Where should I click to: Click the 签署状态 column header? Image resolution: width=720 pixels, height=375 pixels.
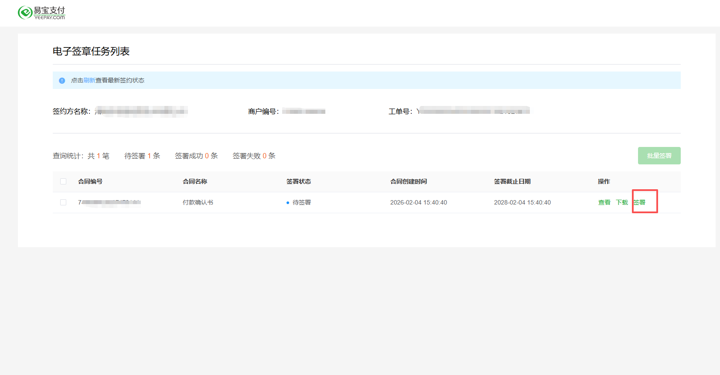(x=299, y=181)
